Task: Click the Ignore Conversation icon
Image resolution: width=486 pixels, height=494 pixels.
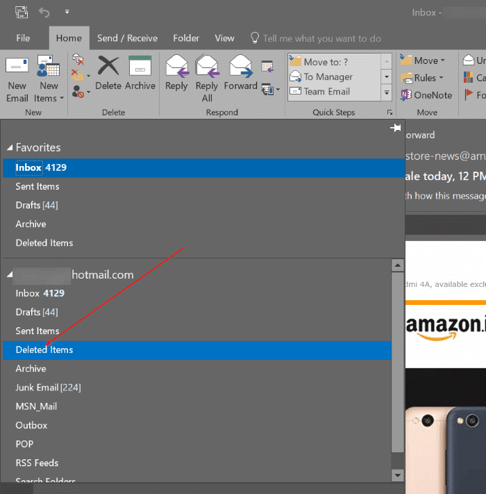Action: pos(78,59)
